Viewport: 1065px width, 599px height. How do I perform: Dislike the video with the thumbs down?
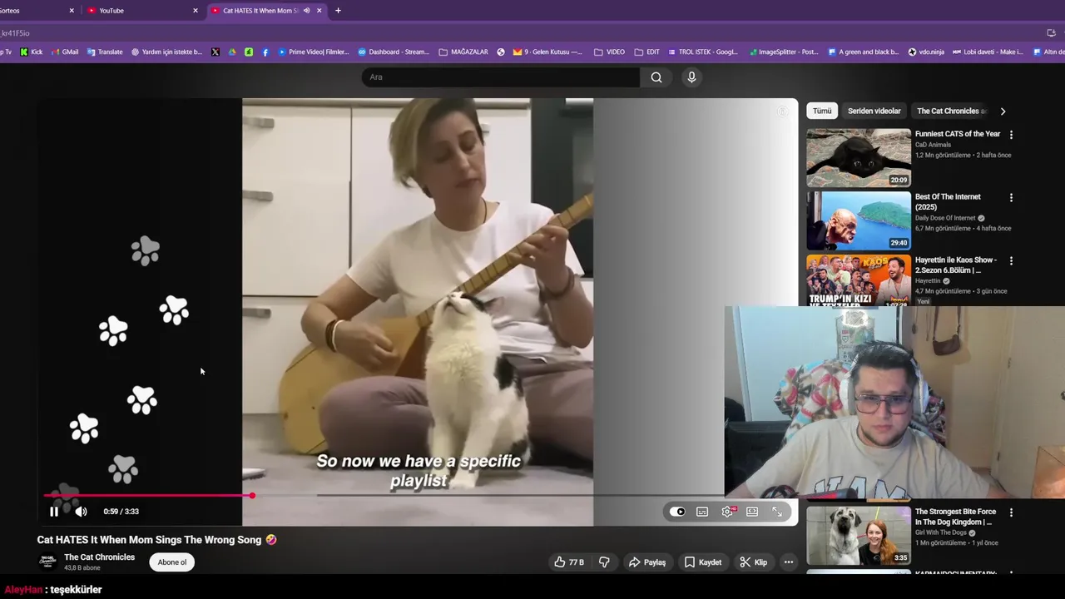[604, 562]
